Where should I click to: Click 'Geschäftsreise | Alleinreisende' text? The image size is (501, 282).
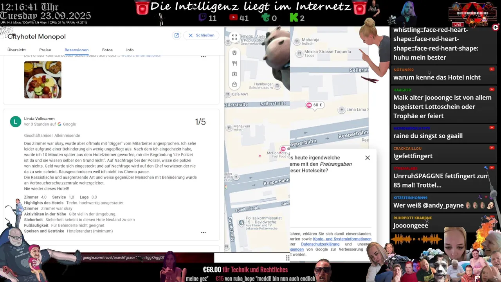point(52,136)
